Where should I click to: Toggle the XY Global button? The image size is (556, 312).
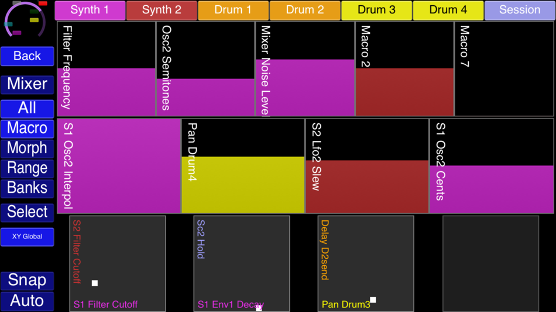pos(28,237)
